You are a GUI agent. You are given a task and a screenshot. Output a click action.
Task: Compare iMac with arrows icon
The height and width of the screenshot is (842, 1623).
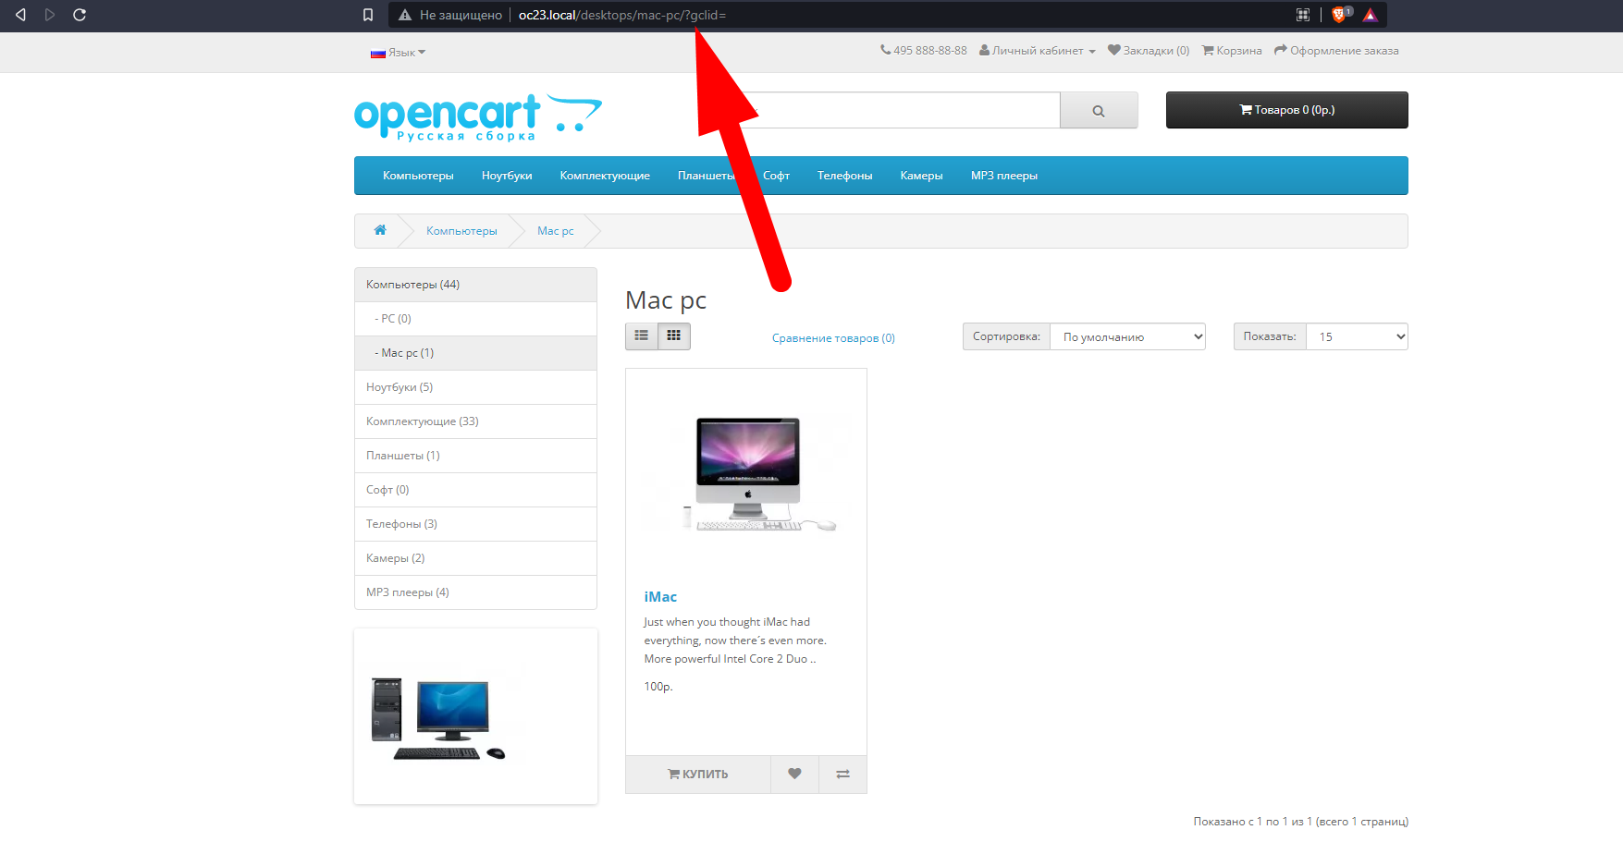click(x=842, y=775)
